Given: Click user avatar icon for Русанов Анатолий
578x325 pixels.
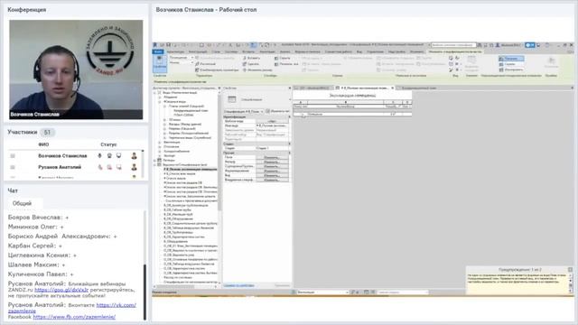Looking at the screenshot, I should point(134,167).
